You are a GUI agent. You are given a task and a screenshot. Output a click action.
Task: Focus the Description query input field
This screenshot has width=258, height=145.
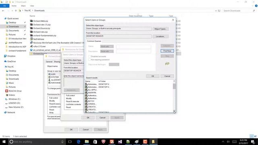pos(133,52)
